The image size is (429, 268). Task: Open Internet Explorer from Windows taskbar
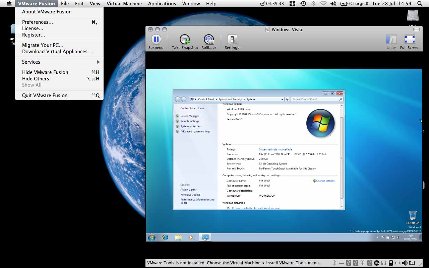click(x=165, y=237)
